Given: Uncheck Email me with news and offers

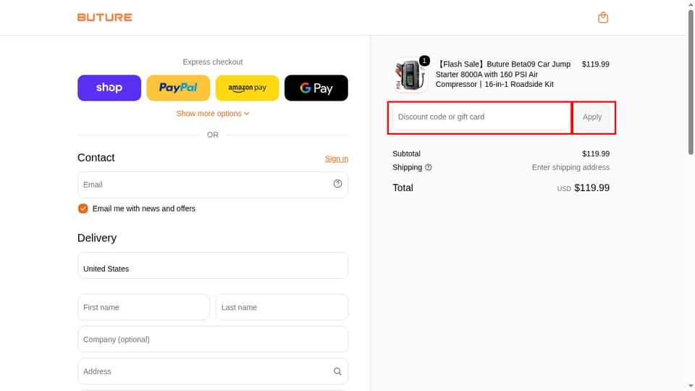Looking at the screenshot, I should tap(83, 209).
